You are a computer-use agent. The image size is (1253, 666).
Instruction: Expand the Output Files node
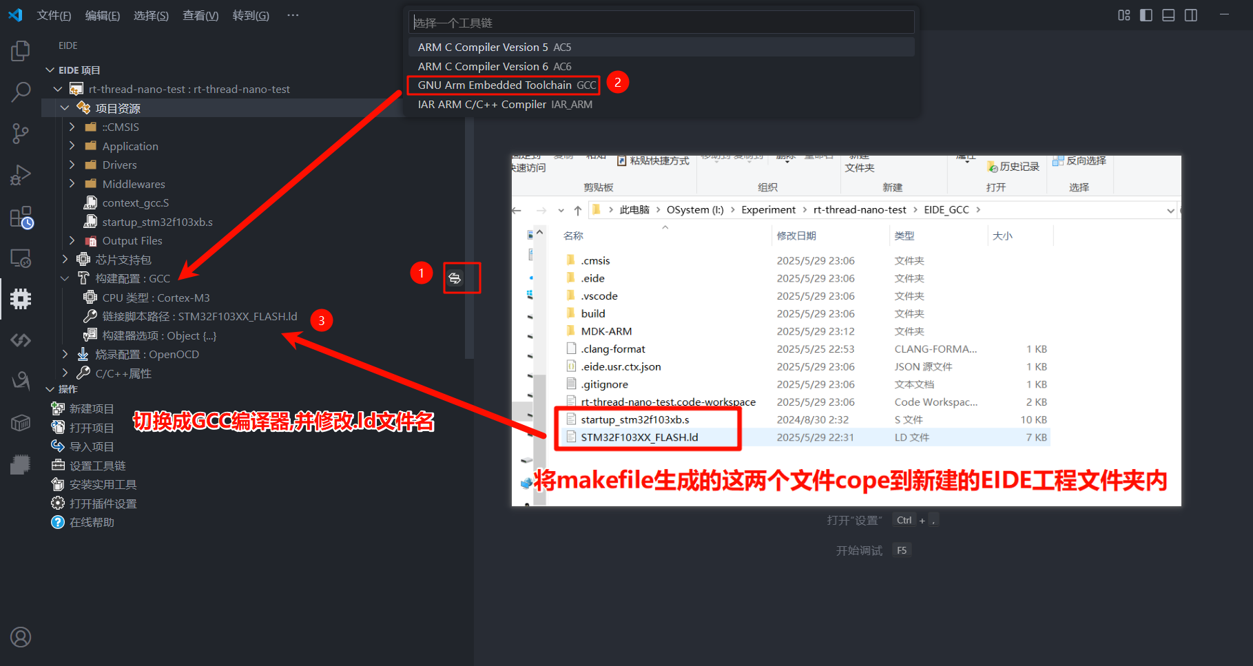pos(72,240)
